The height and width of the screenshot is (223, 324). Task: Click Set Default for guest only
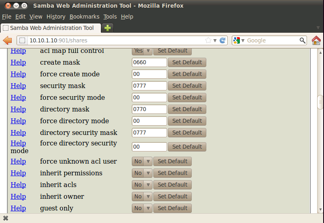click(173, 208)
